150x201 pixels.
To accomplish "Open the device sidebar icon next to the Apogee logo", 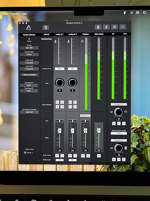I will (46, 28).
